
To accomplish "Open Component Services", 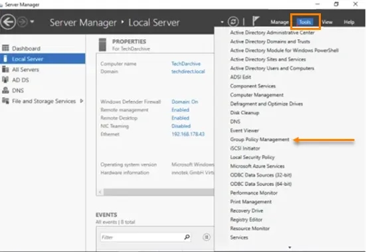I will tap(253, 86).
